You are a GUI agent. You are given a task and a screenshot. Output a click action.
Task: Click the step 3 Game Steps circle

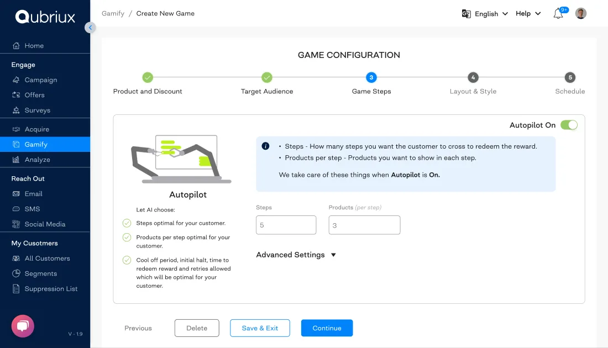[x=371, y=77]
